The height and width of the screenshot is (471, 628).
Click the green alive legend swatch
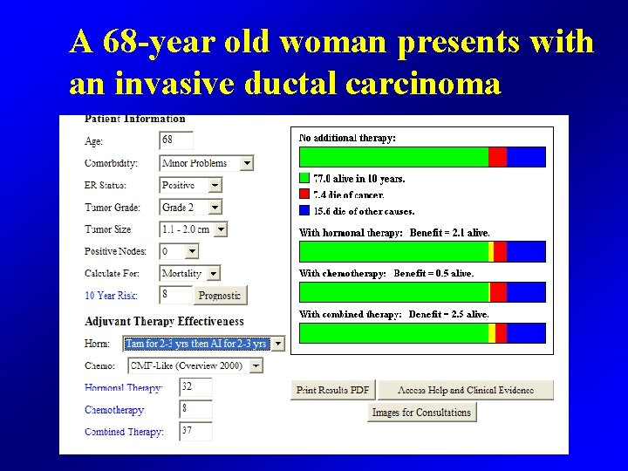click(x=304, y=178)
